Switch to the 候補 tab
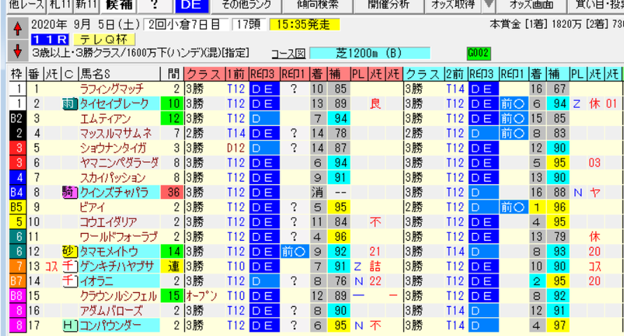Image resolution: width=624 pixels, height=336 pixels. [x=118, y=5]
